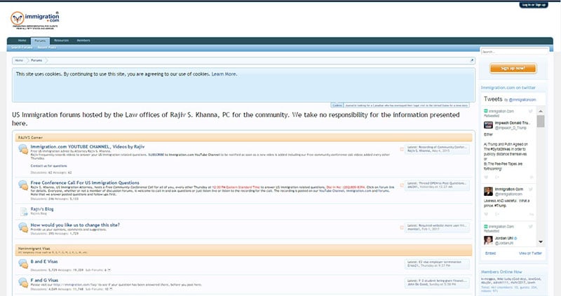This screenshot has width=561, height=296.
Task: Click Forums in the breadcrumb trail
Action: pyautogui.click(x=36, y=60)
